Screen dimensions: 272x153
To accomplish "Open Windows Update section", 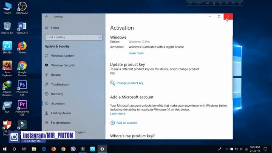I will (x=59, y=56).
